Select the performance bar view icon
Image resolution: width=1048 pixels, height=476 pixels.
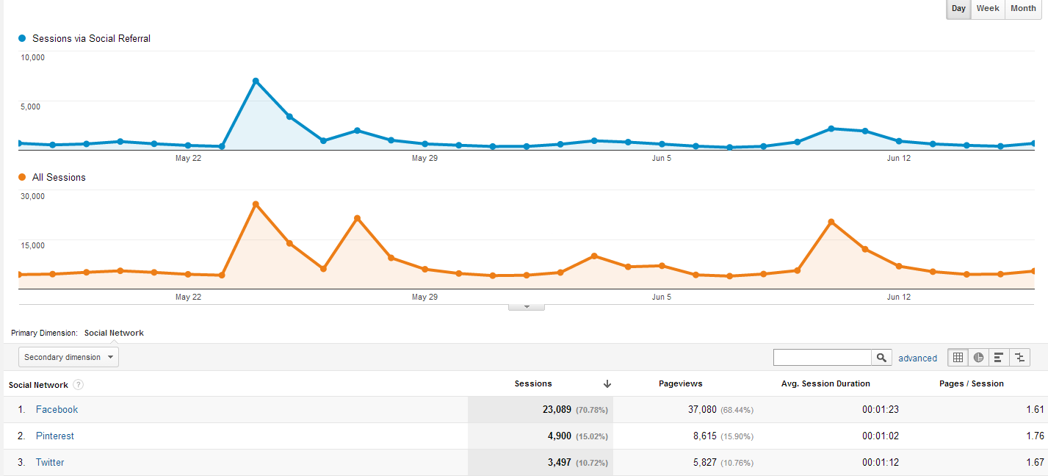tap(999, 358)
